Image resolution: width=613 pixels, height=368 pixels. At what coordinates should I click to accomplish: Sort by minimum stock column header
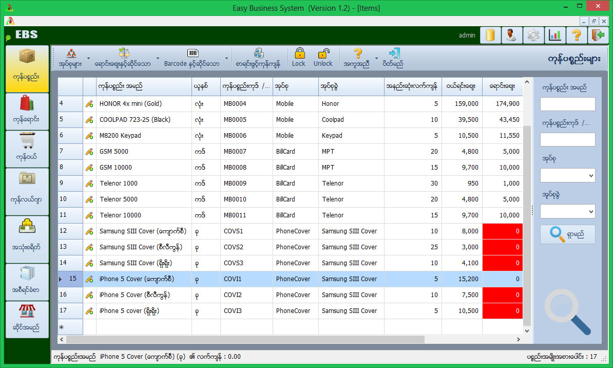413,86
